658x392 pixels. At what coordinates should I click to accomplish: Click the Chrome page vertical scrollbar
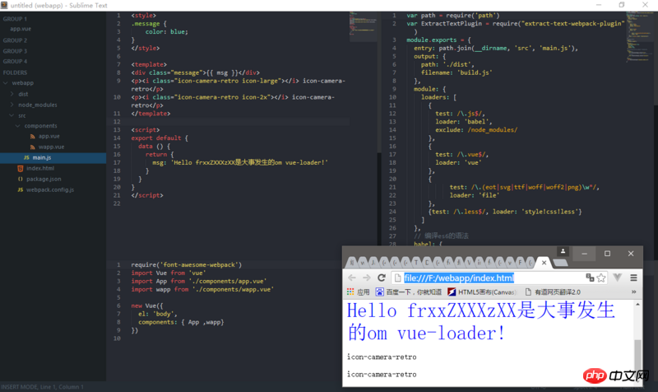(x=637, y=354)
